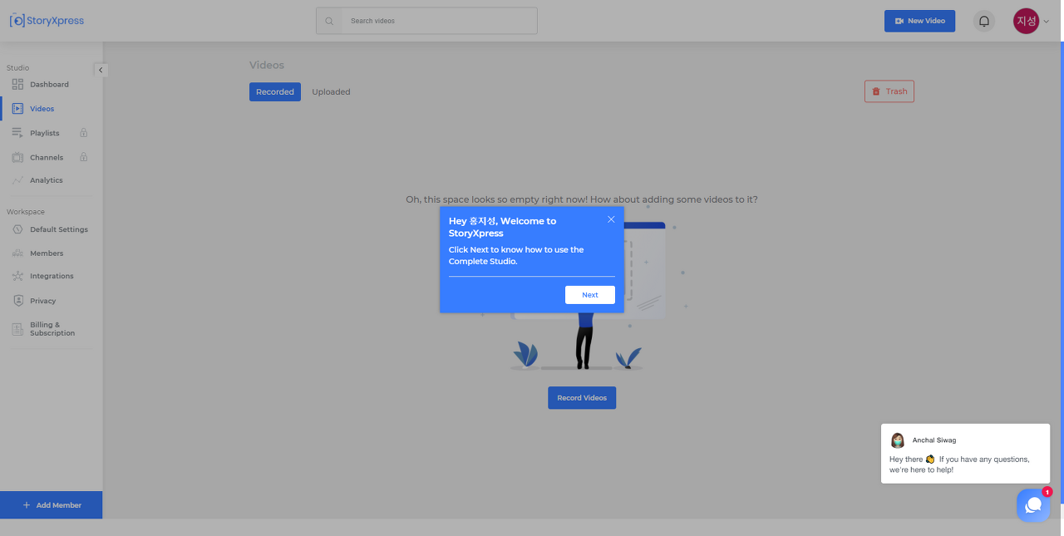Open the Trash button
Image resolution: width=1064 pixels, height=536 pixels.
coord(889,91)
